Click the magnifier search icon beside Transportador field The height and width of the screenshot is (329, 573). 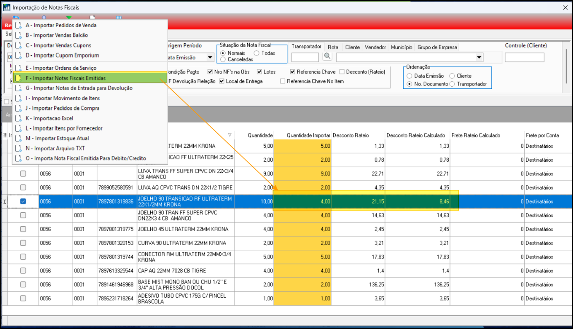[327, 57]
